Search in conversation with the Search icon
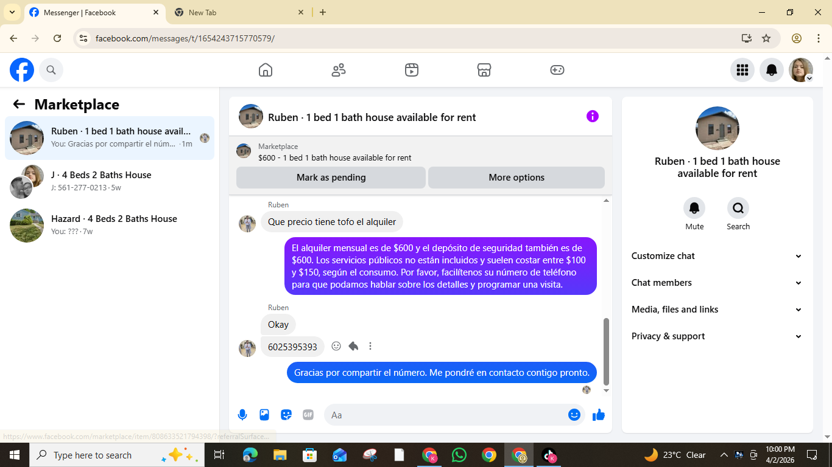Screen dimensions: 832x467 tap(738, 208)
